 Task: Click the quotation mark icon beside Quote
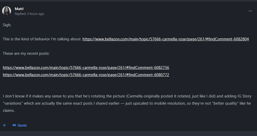pos(14,125)
